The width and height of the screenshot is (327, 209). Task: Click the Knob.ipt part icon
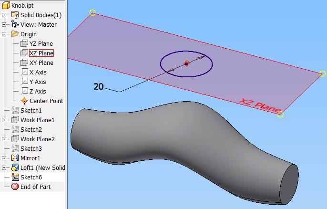click(6, 5)
